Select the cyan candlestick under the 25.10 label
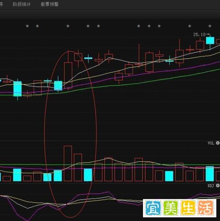 [x=210, y=41]
